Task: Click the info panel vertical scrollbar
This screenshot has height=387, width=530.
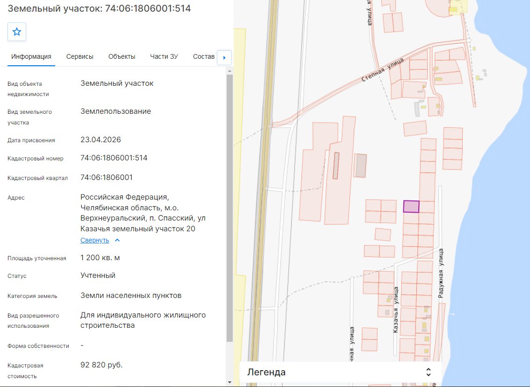Action: click(x=229, y=208)
